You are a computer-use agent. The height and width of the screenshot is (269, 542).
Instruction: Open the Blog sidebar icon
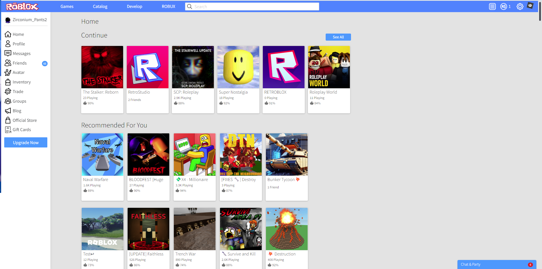[x=8, y=111]
